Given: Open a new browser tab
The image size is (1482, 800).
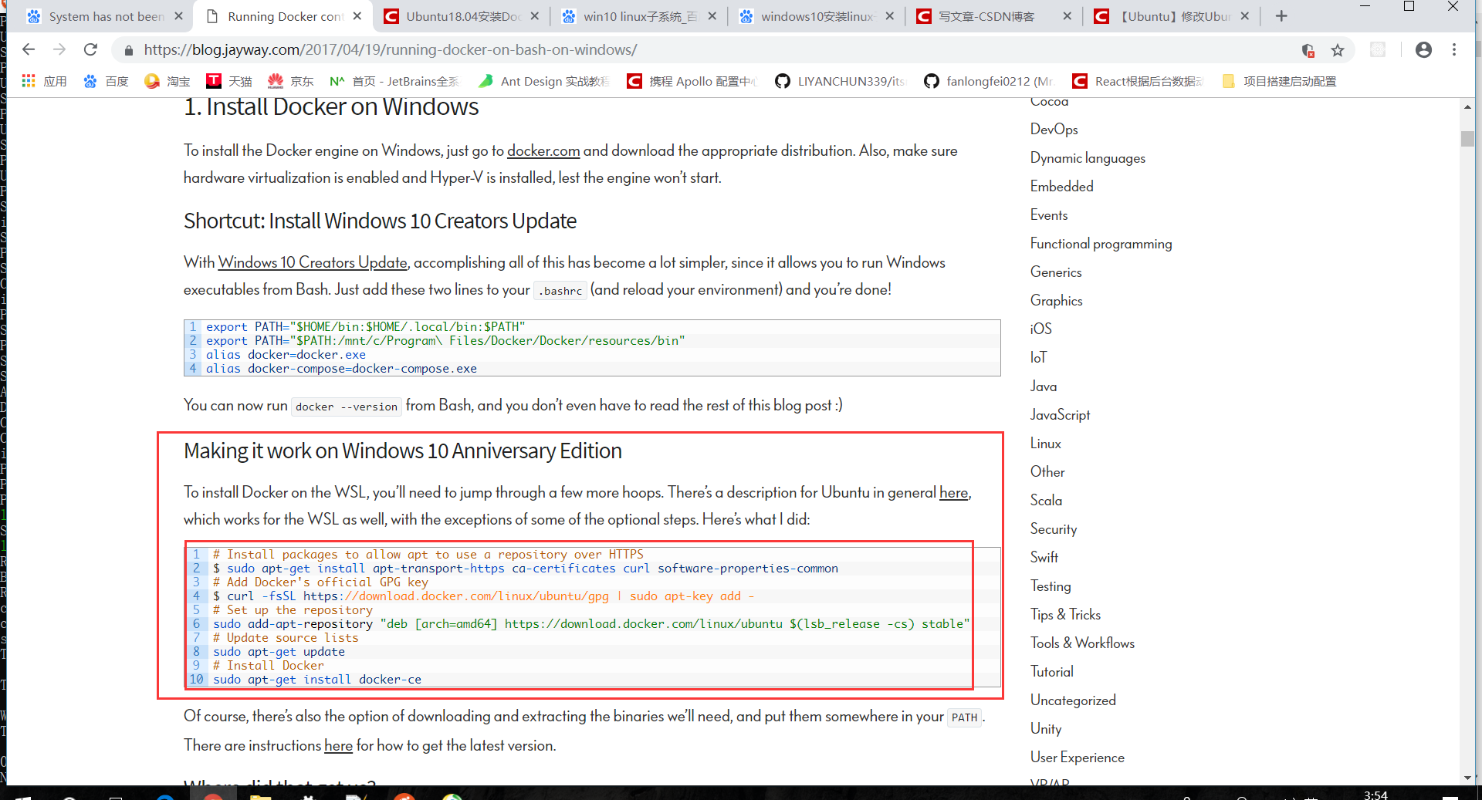Looking at the screenshot, I should [1281, 16].
